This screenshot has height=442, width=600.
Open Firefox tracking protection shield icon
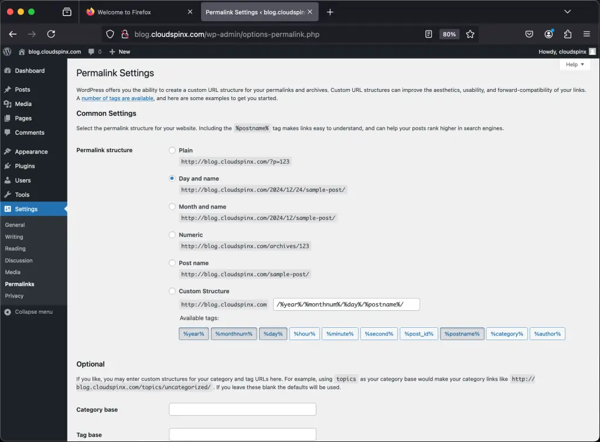[x=109, y=34]
